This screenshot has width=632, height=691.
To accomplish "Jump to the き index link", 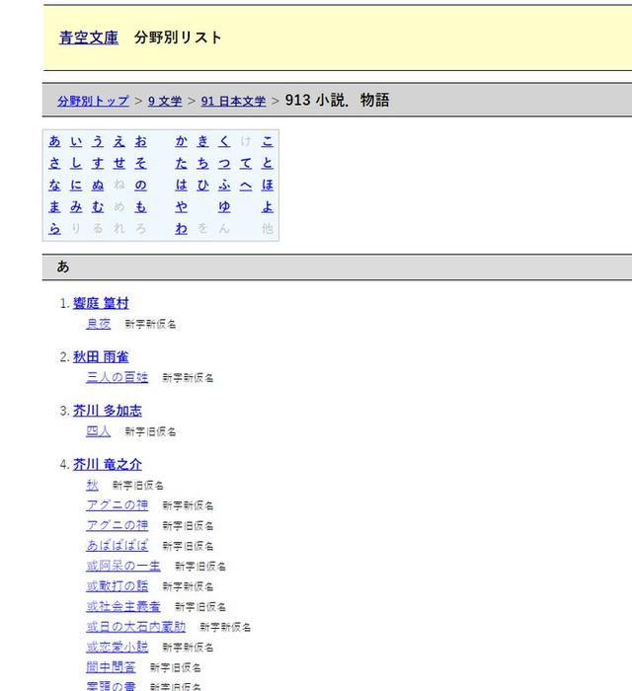I will click(202, 141).
